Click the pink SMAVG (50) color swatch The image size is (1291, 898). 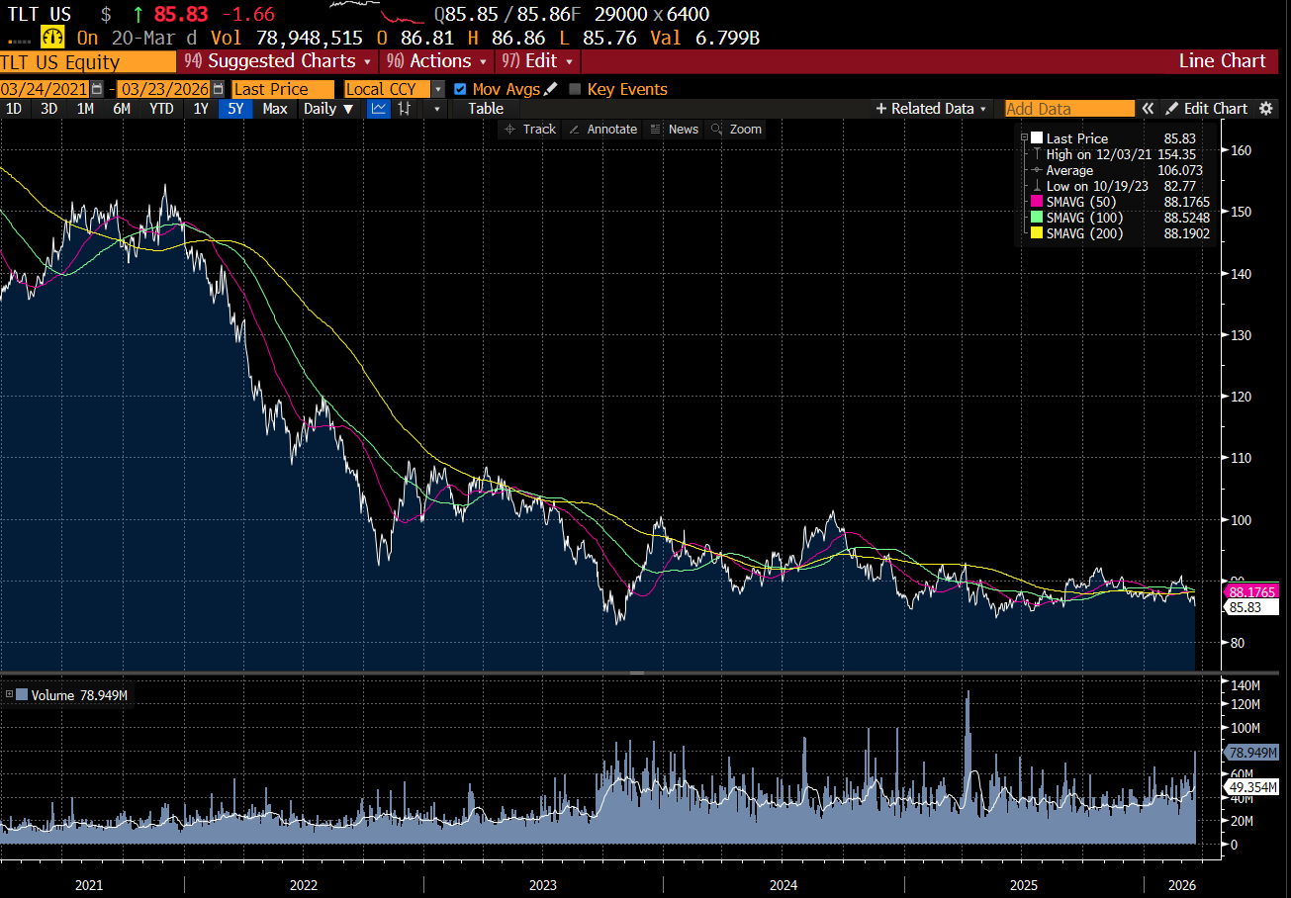(1036, 202)
